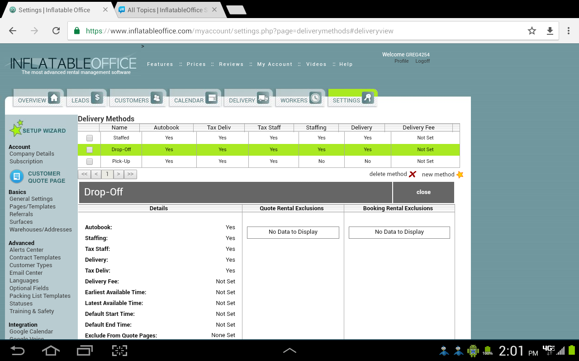Check the Staffed delivery method checkbox
The image size is (579, 361).
[x=90, y=138]
